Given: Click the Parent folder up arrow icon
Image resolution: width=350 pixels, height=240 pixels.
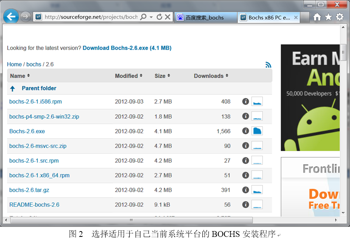Looking at the screenshot, I should pos(12,89).
